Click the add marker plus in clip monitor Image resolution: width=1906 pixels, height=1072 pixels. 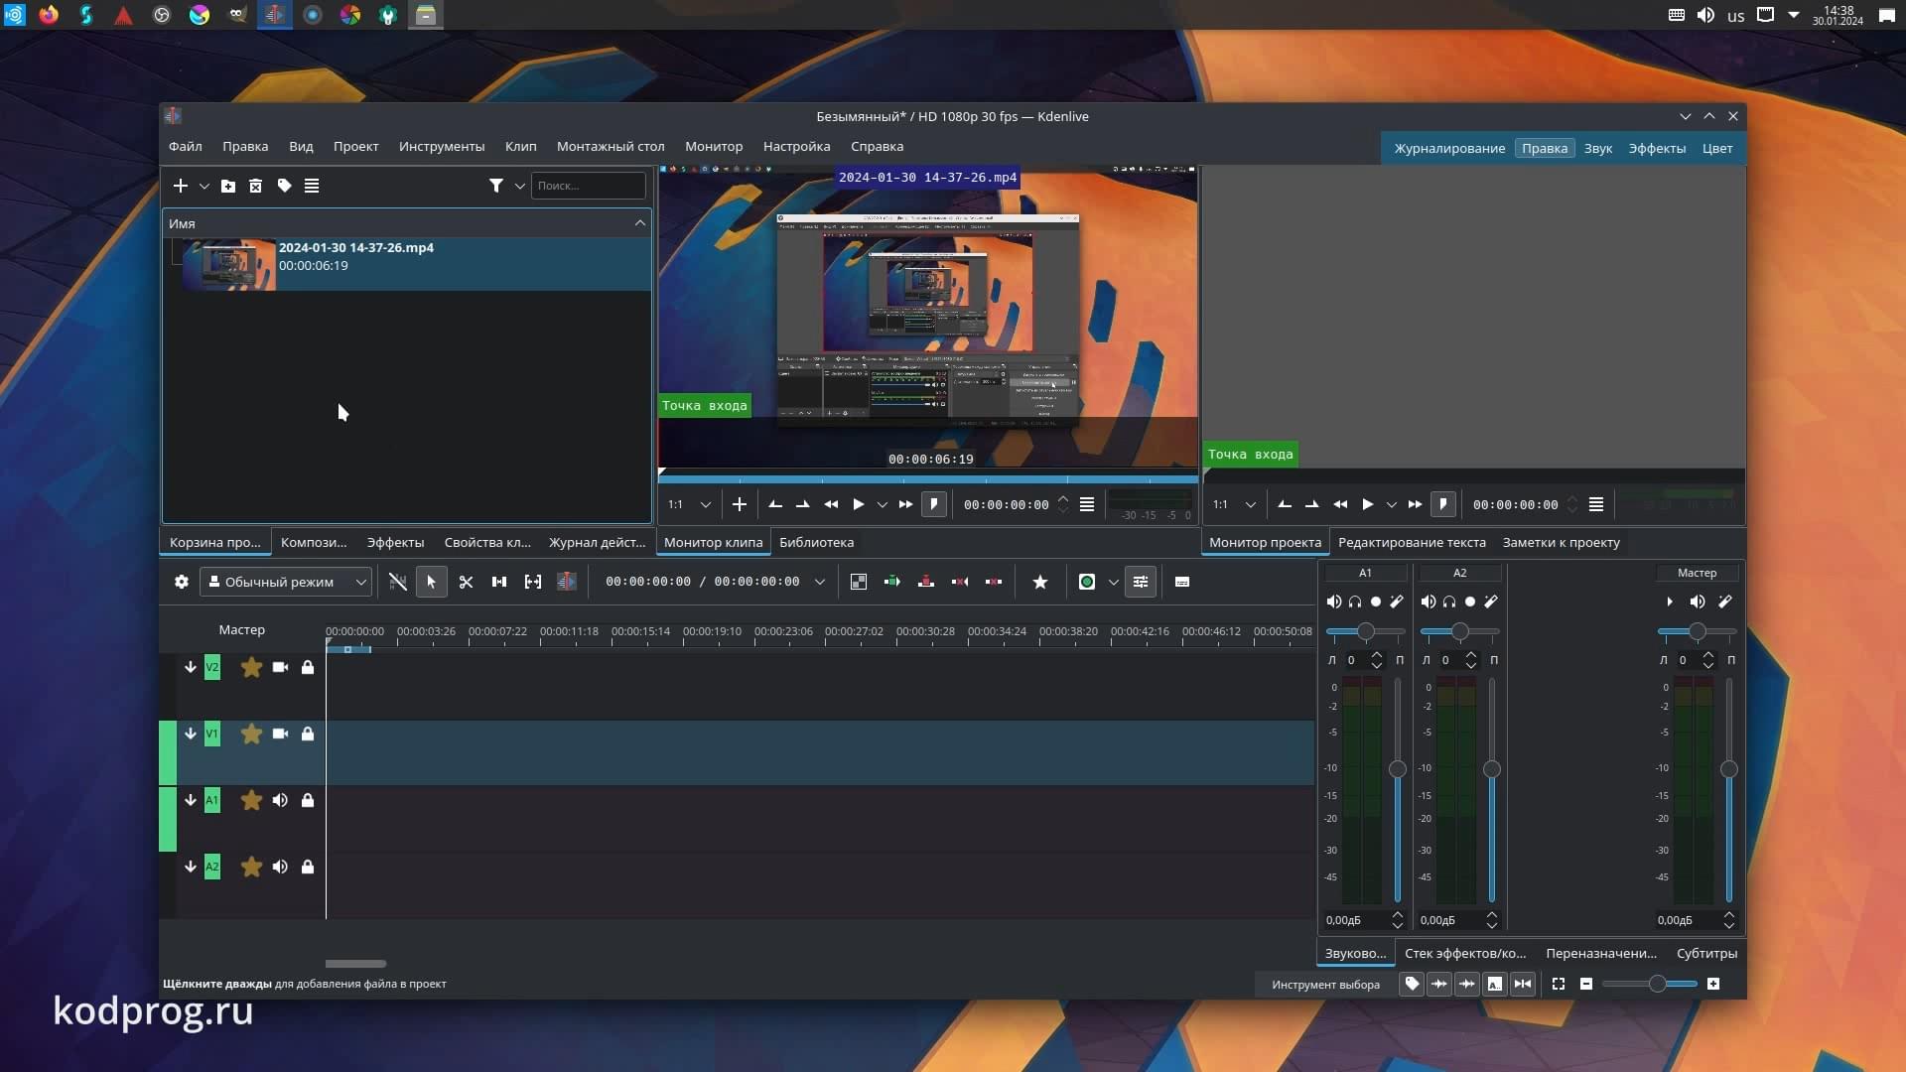pyautogui.click(x=740, y=504)
